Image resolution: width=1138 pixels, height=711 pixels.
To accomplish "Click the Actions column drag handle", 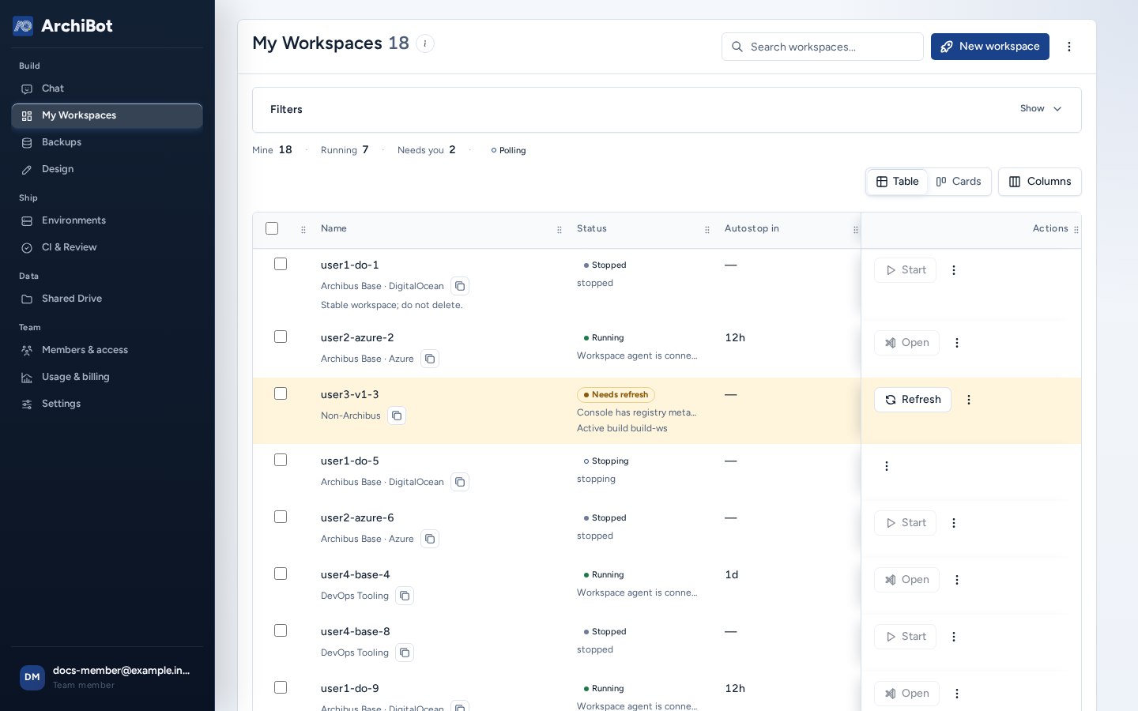I will pyautogui.click(x=1076, y=230).
